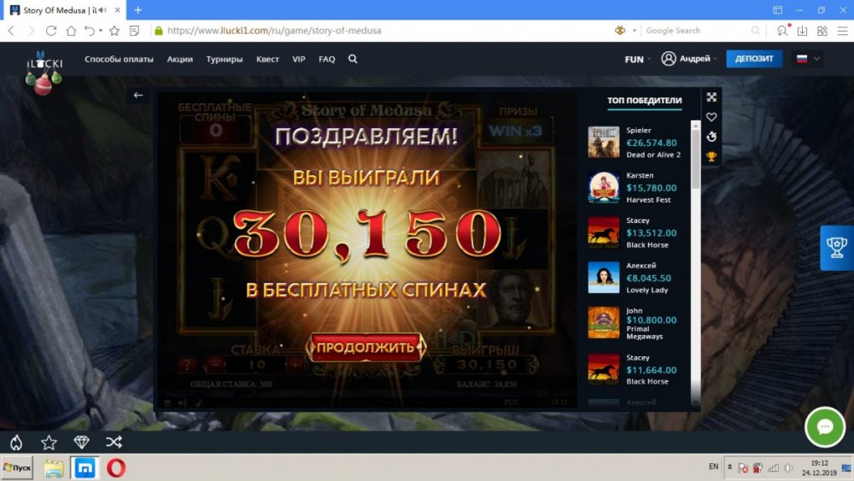Click the Google Search field
The width and height of the screenshot is (854, 481).
point(697,31)
